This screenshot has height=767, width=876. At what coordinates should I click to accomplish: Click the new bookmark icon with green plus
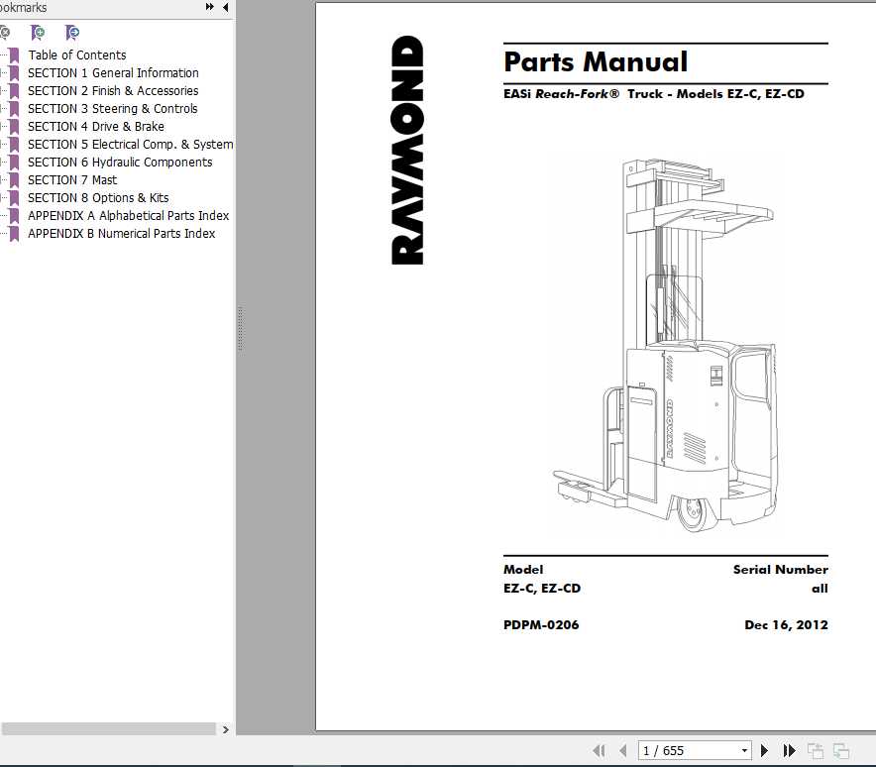[x=38, y=33]
